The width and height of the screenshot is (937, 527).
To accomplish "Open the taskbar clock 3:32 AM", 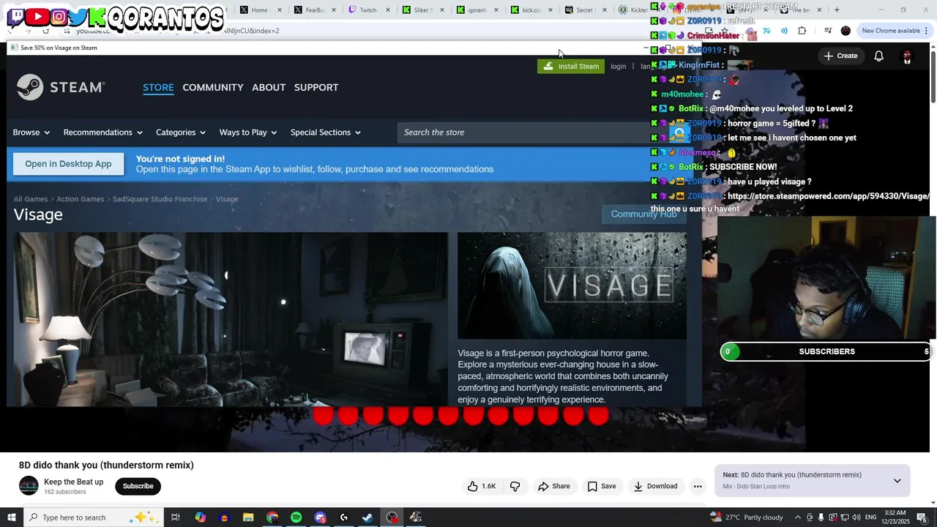I will coord(896,517).
